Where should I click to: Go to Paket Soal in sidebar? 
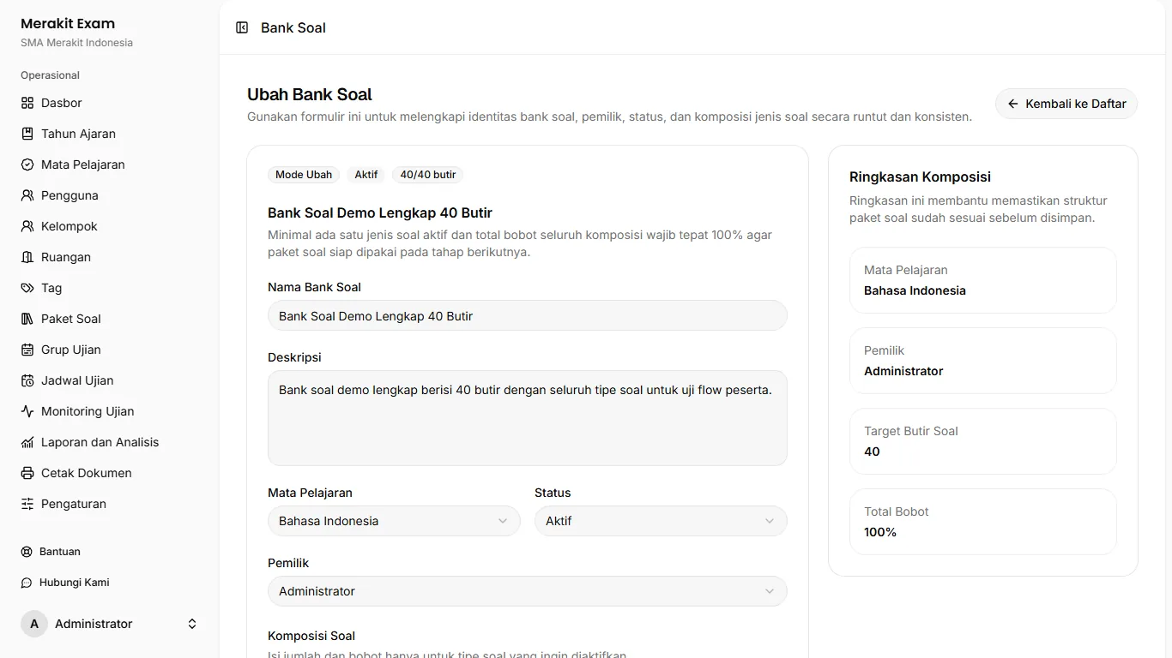tap(110, 319)
